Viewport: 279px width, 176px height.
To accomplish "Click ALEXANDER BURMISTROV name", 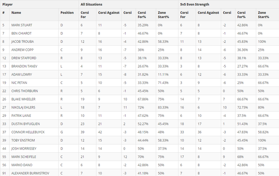I will click(30, 173).
